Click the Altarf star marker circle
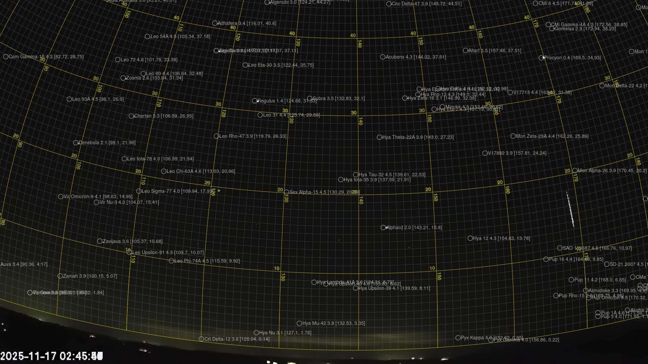The image size is (648, 364). coord(465,51)
